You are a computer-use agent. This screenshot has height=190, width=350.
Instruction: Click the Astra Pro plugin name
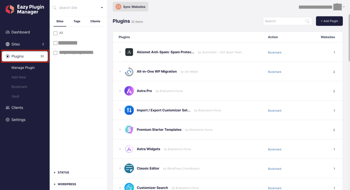[144, 91]
